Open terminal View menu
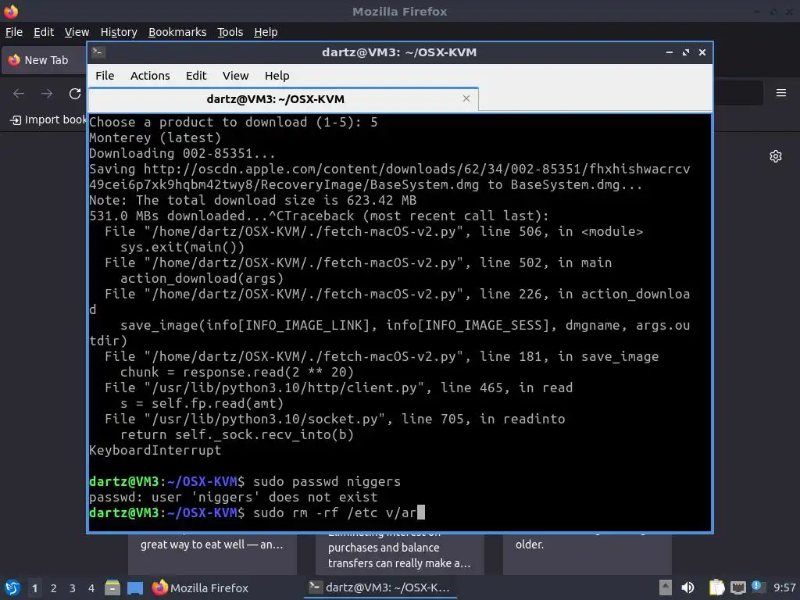 tap(235, 76)
